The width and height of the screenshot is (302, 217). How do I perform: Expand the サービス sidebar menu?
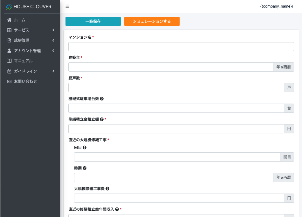[x=30, y=30]
